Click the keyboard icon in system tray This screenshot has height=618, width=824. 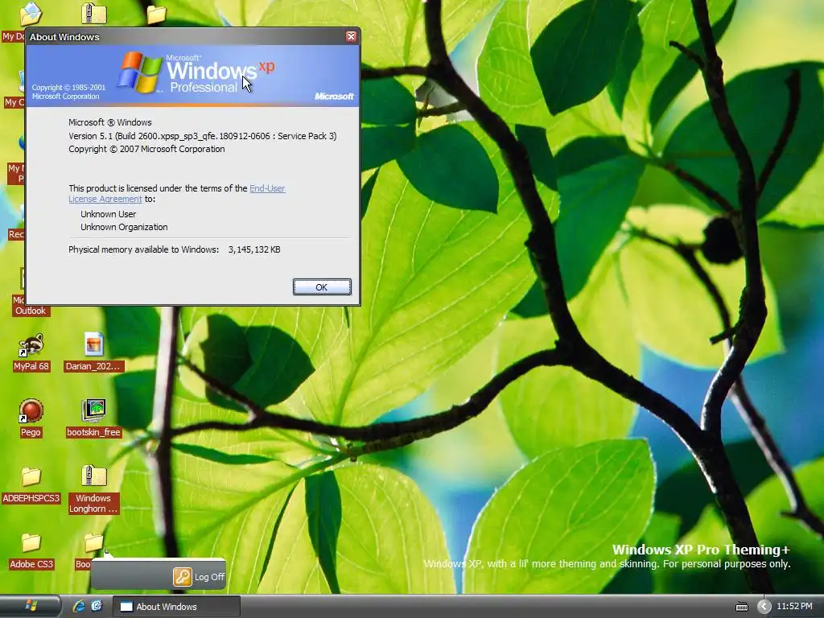pos(741,607)
